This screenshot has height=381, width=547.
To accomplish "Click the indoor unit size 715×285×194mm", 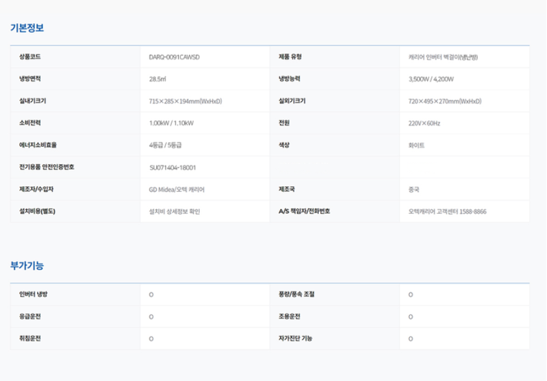I will [185, 102].
